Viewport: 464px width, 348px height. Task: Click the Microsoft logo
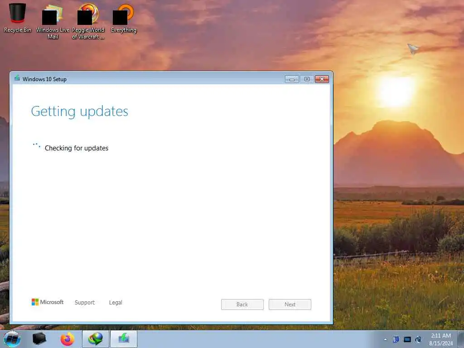click(48, 302)
